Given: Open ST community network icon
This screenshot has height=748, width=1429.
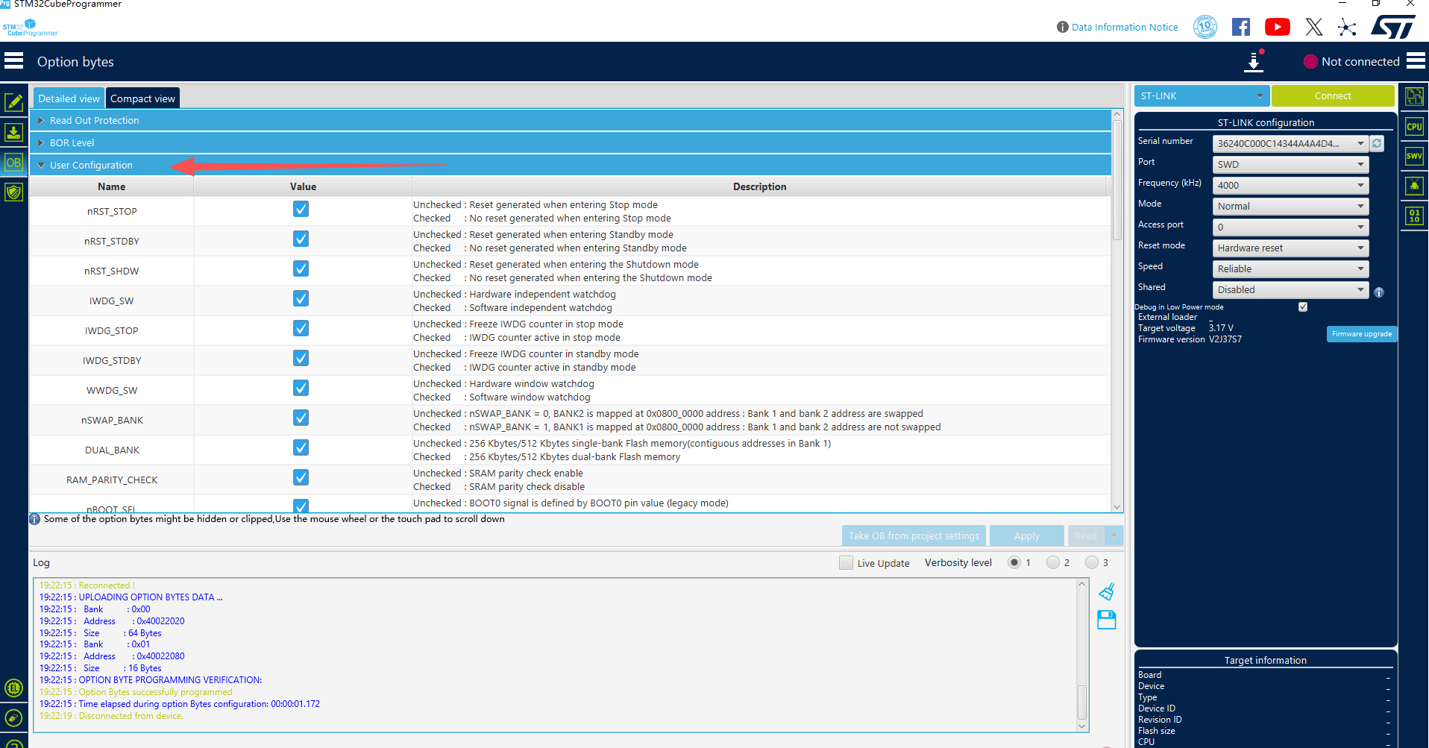Looking at the screenshot, I should click(1347, 28).
